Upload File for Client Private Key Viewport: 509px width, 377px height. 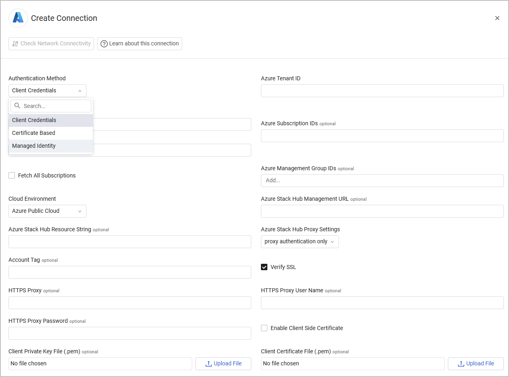[223, 364]
